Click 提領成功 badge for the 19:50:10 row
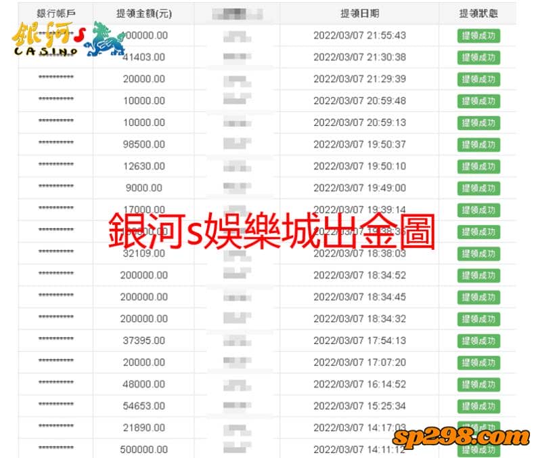The width and height of the screenshot is (538, 458). pyautogui.click(x=478, y=167)
